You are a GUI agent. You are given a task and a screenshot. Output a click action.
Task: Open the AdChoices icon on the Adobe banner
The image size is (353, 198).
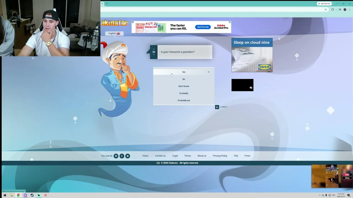pos(230,22)
